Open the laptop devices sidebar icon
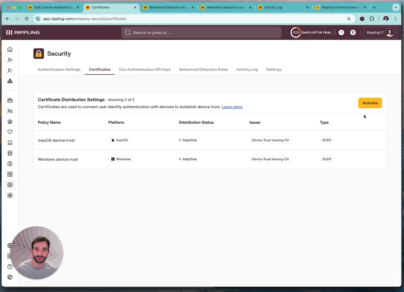Screen dimensions: 404x292 coord(10,143)
